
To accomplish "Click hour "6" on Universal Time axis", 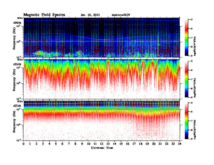I will [62, 144].
